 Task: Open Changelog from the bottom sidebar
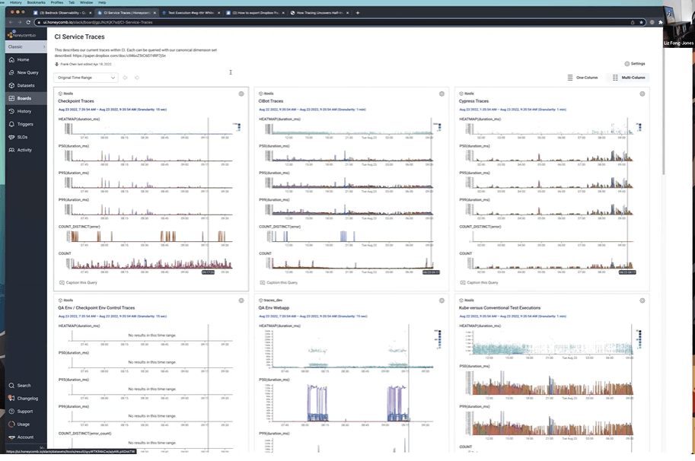coord(27,398)
